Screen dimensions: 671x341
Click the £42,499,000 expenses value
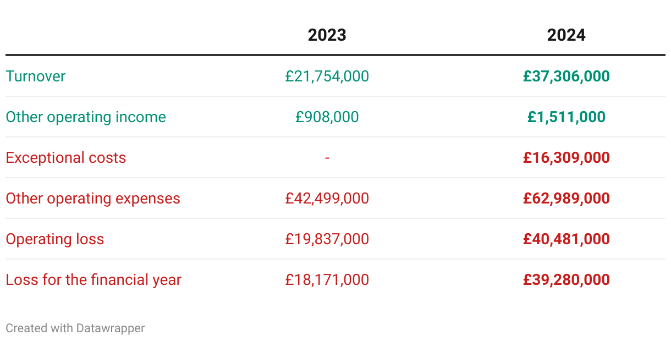327,198
